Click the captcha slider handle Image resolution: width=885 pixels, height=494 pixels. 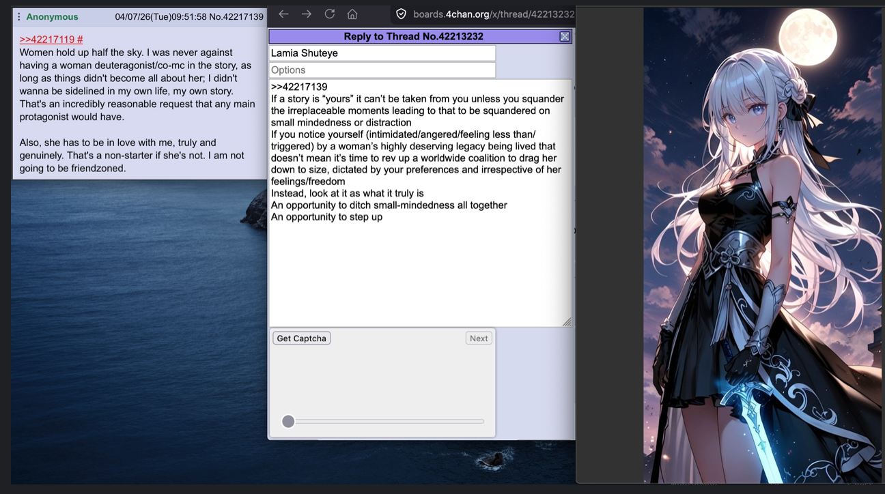pos(288,422)
